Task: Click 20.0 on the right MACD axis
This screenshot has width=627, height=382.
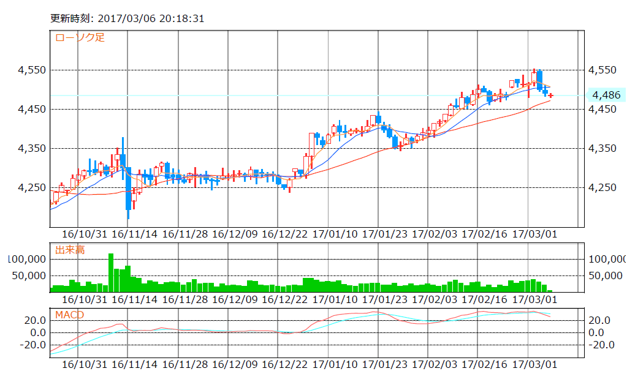Action: tap(599, 320)
